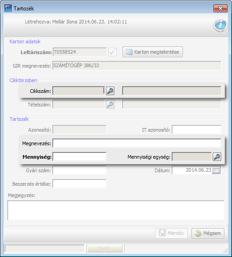Click the Dátum date field
Screen dimensions: 232x257
pyautogui.click(x=192, y=170)
